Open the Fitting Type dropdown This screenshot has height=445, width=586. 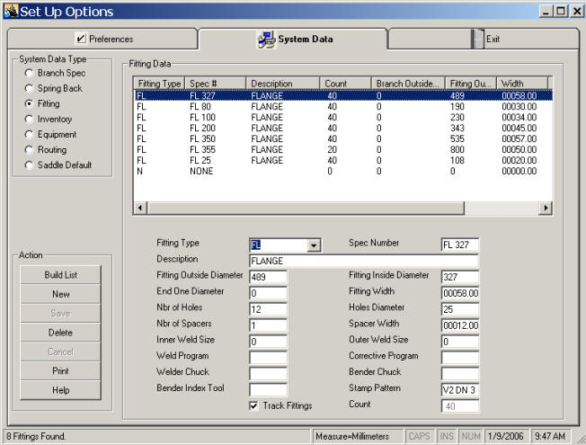pos(314,245)
